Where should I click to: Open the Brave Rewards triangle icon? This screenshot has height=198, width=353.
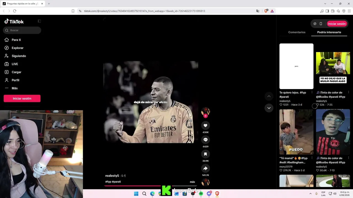(272, 11)
